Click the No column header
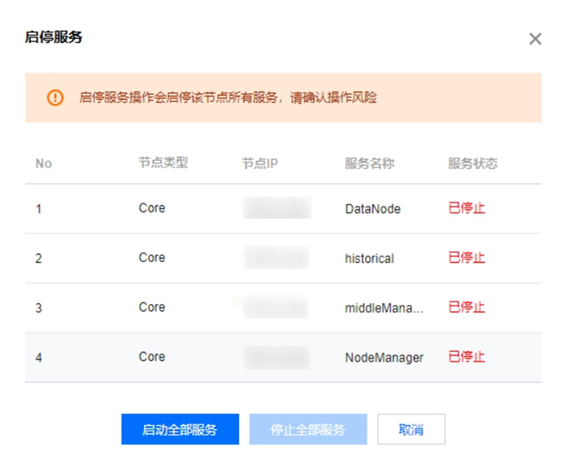Screen dimensions: 567x468 pyautogui.click(x=44, y=163)
